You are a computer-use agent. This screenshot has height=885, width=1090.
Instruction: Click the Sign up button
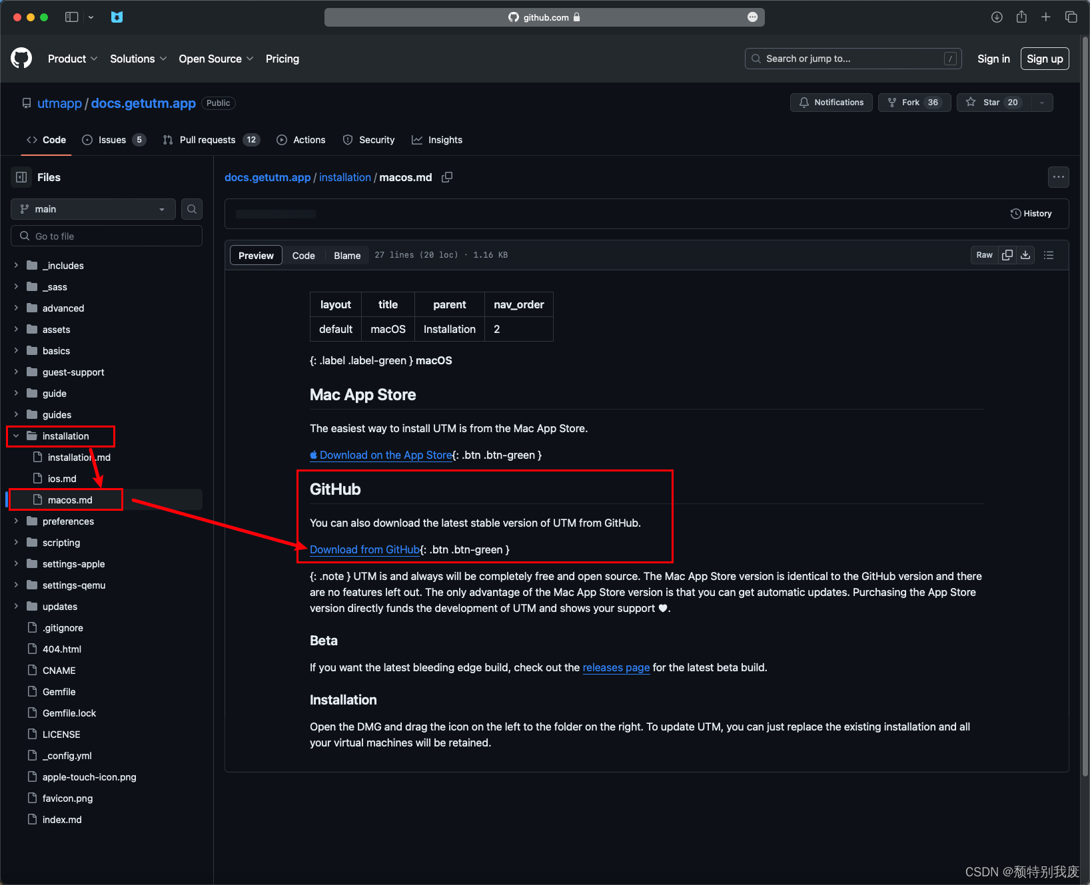point(1045,59)
